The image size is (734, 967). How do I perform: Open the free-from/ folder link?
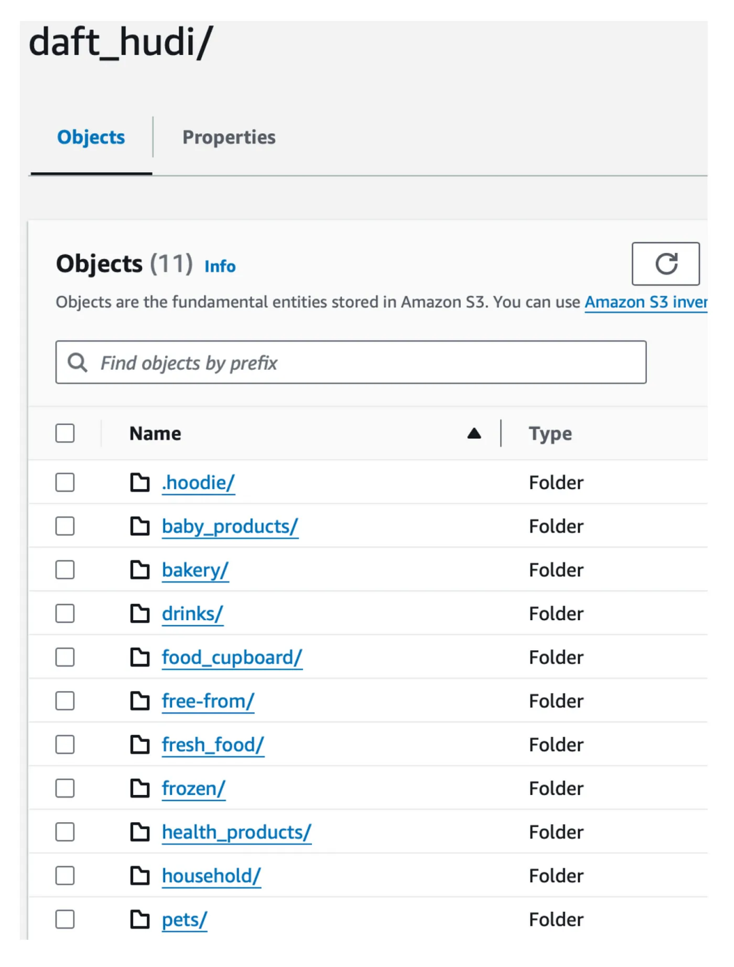coord(208,701)
